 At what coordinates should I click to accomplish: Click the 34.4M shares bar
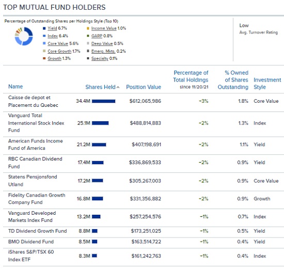pos(104,101)
